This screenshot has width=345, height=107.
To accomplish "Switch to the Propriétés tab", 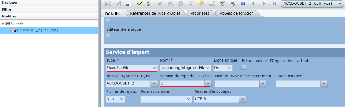I will coord(200,13).
